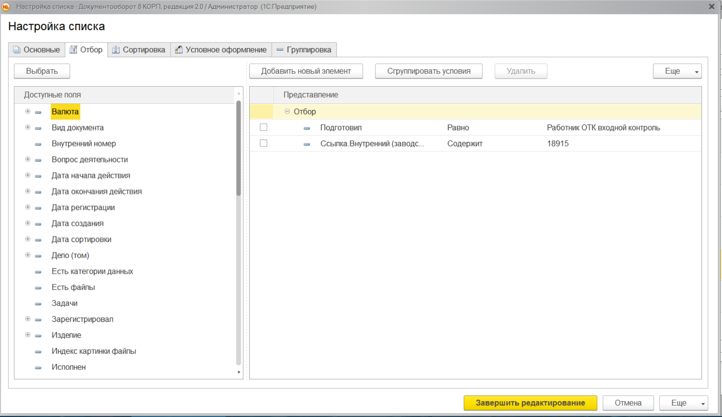
Task: Expand the Изделие field node
Action: [28, 335]
